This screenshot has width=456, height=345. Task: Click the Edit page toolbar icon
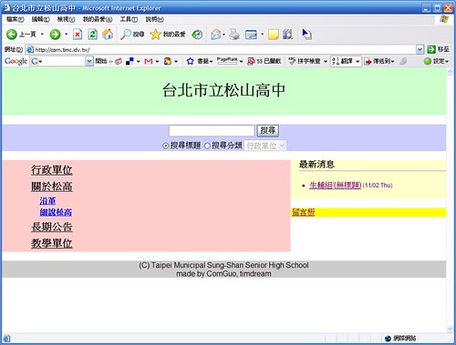pyautogui.click(x=251, y=35)
